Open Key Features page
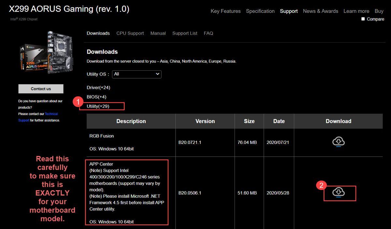This screenshot has width=391, height=229. pos(225,11)
